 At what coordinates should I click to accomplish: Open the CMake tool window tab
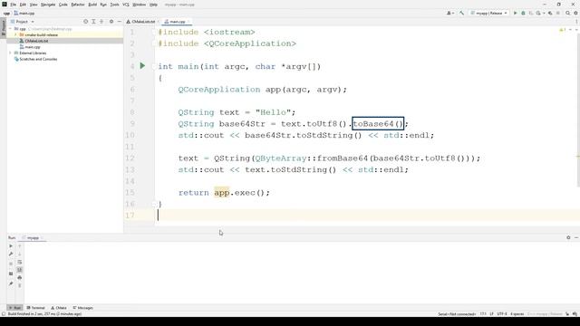tap(59, 308)
